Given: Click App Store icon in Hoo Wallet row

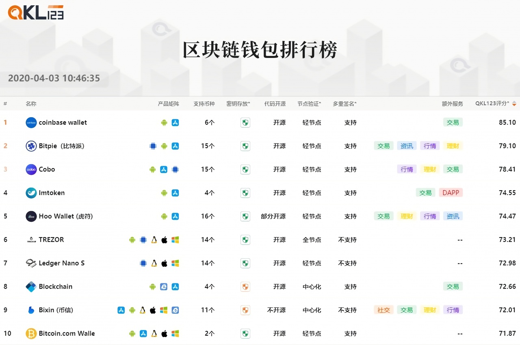Looking at the screenshot, I should [175, 216].
